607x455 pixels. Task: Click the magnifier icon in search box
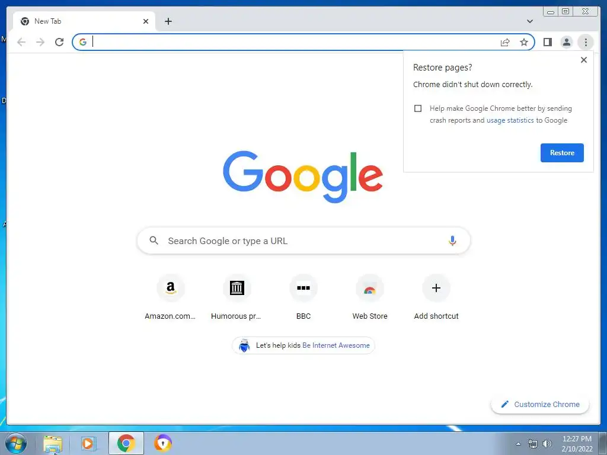[154, 241]
